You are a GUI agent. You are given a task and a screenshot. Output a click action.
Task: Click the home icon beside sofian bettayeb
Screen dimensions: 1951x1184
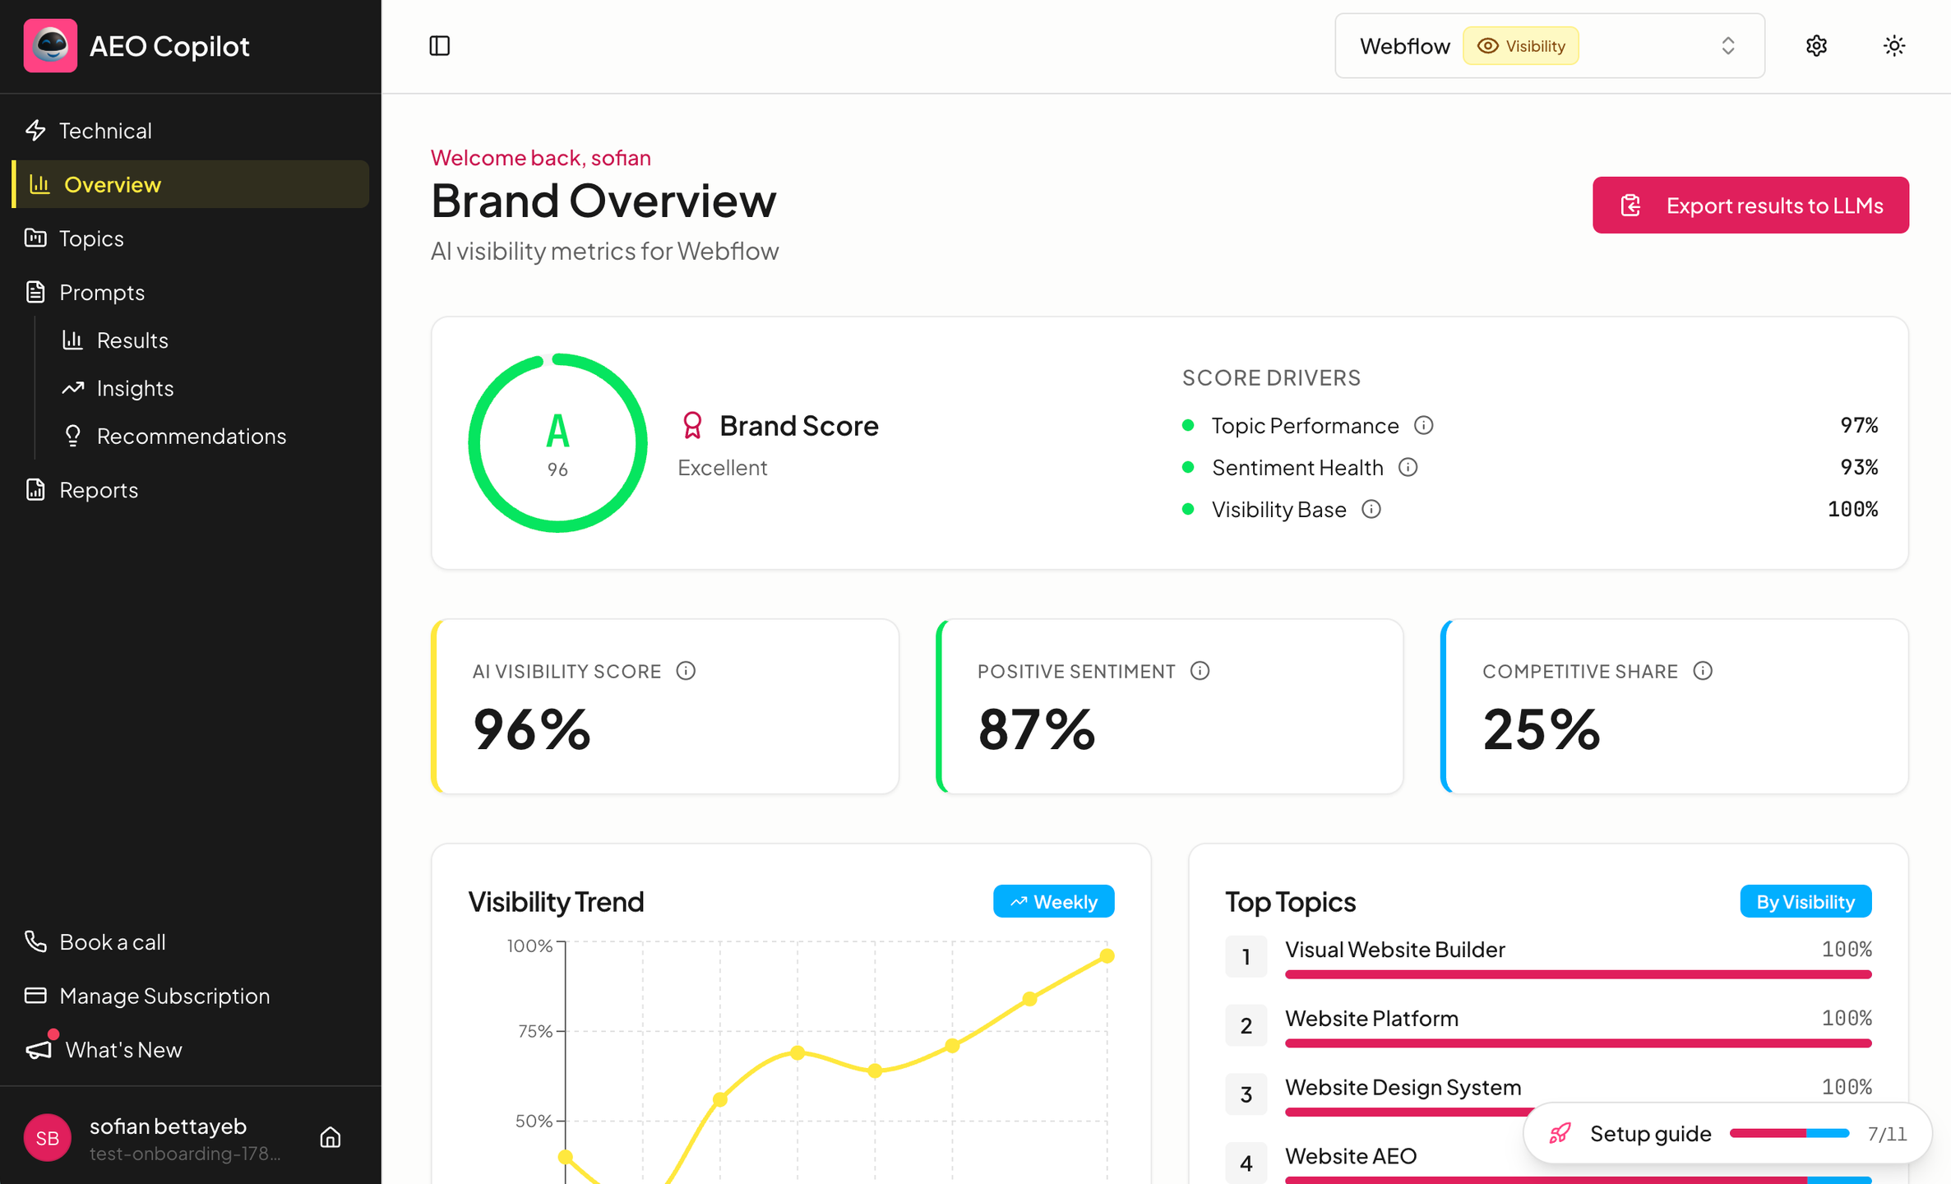pyautogui.click(x=331, y=1137)
